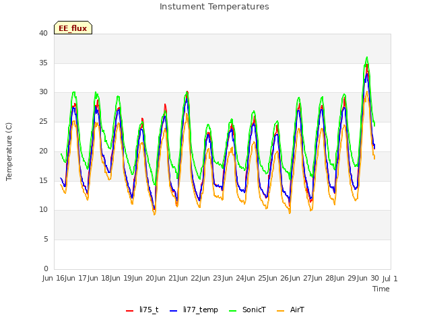Select the AirT legend label

point(297,310)
